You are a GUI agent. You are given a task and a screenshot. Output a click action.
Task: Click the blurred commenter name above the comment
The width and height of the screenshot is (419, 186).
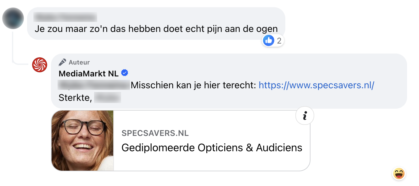[x=65, y=17]
